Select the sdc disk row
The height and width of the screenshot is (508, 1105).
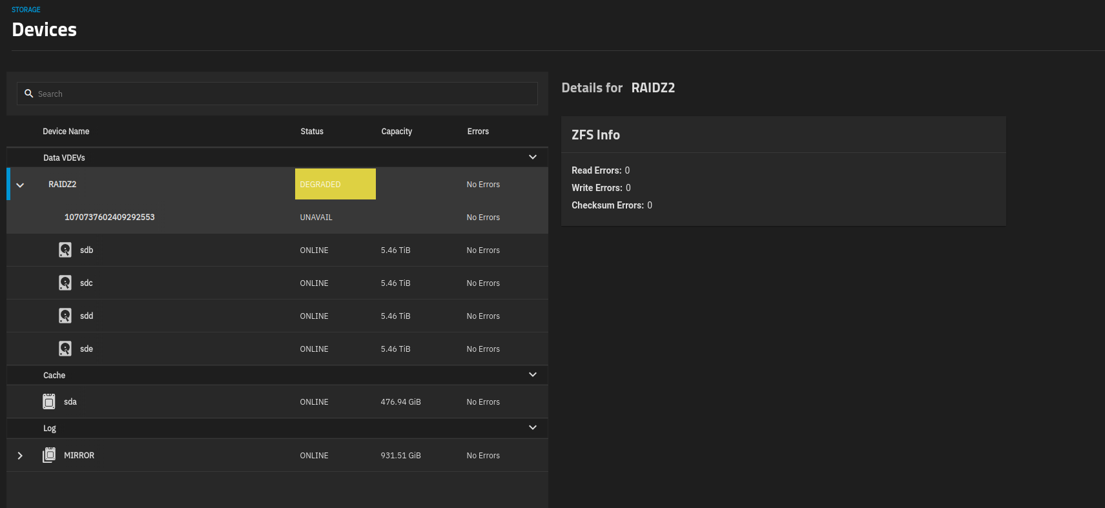coord(278,283)
